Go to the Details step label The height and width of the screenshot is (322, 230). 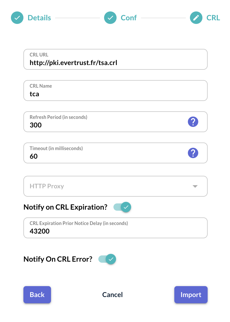39,18
